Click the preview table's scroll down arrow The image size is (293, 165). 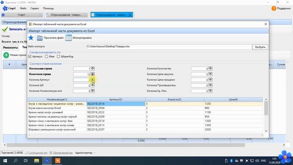pyautogui.click(x=266, y=131)
